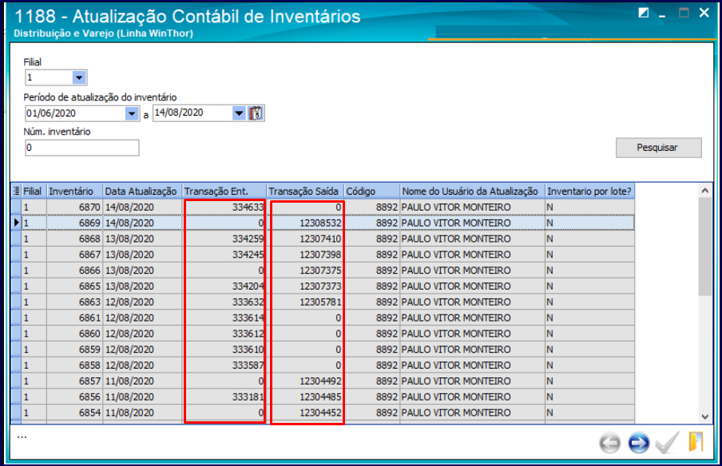Sort by Transação Saída column header
Viewport: 722px width, 466px height.
(306, 192)
